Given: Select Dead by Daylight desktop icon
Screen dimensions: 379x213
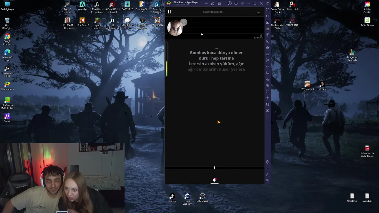Looking at the screenshot, I should (x=157, y=7).
